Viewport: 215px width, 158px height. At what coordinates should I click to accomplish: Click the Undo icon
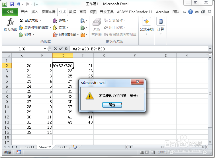coord(19,4)
